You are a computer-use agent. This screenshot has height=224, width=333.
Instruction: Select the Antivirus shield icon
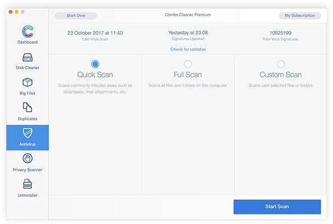28,133
